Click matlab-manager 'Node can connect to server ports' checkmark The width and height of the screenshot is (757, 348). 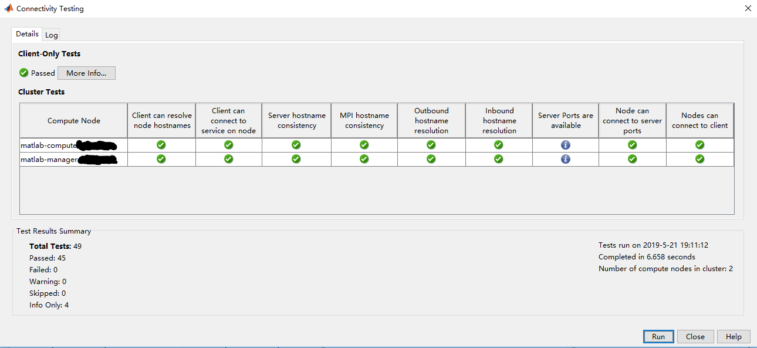coord(632,159)
